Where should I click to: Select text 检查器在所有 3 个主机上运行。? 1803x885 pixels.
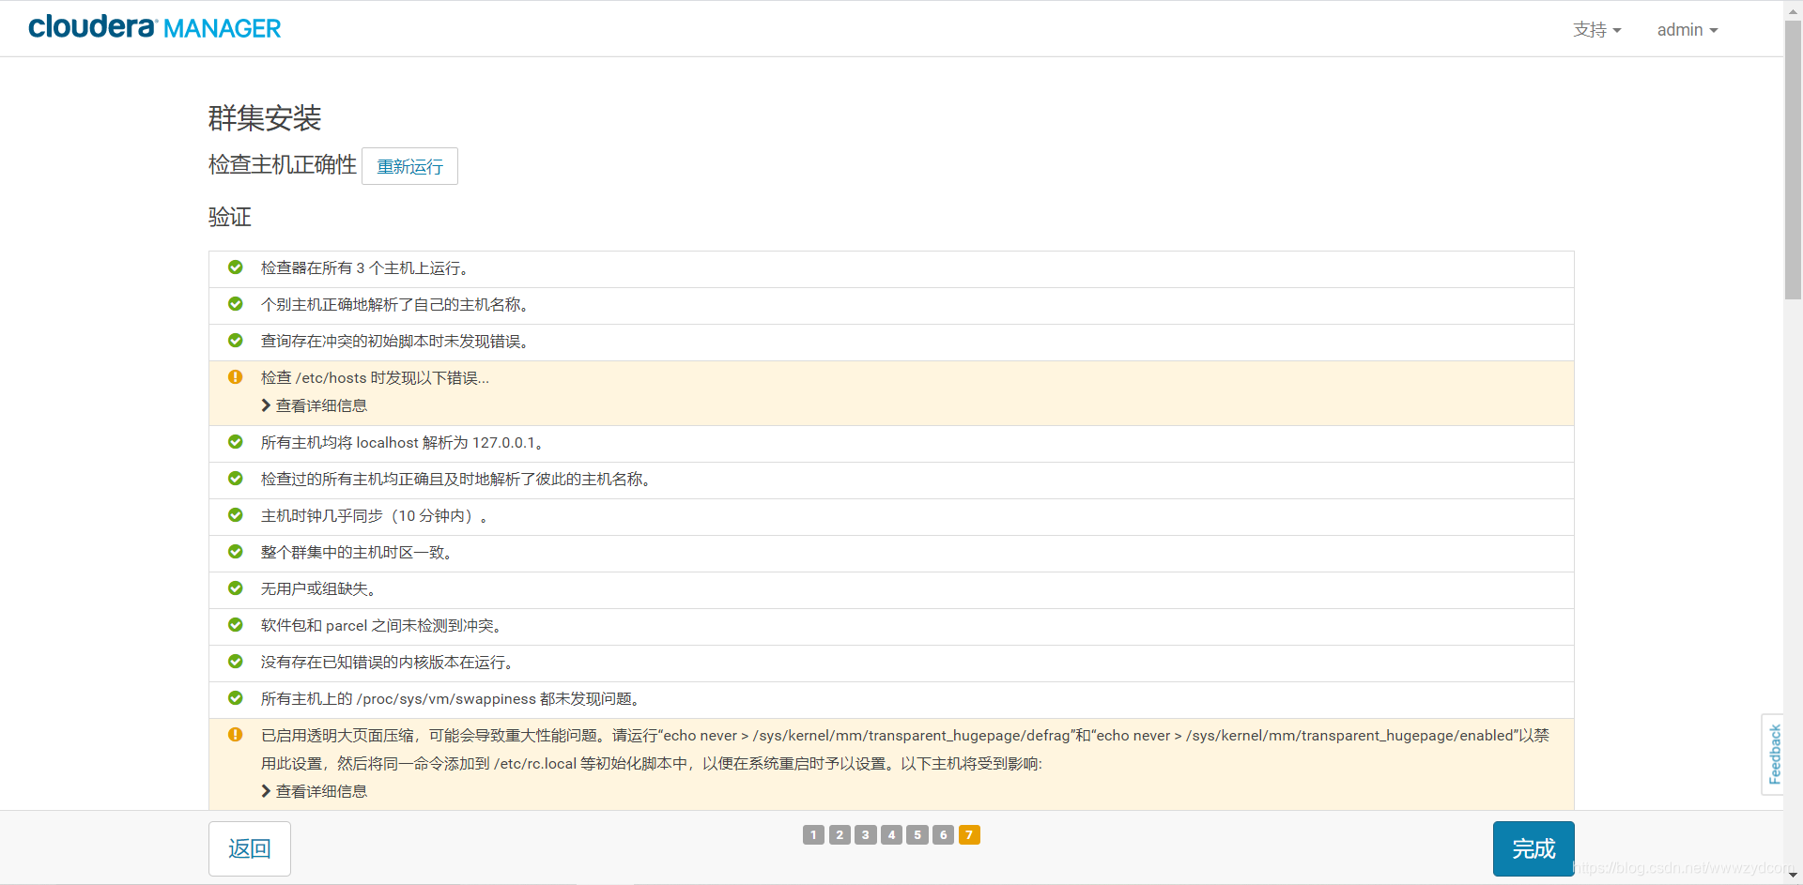[x=365, y=268]
